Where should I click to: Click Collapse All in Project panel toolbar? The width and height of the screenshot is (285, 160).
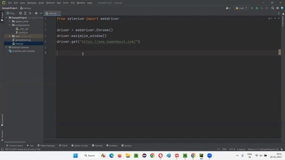tap(30, 13)
